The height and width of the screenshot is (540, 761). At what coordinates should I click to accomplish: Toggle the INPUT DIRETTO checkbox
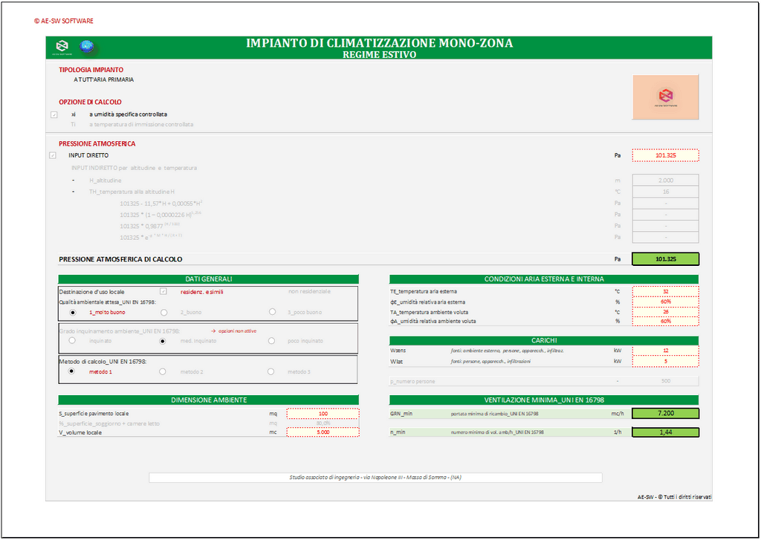pyautogui.click(x=53, y=155)
